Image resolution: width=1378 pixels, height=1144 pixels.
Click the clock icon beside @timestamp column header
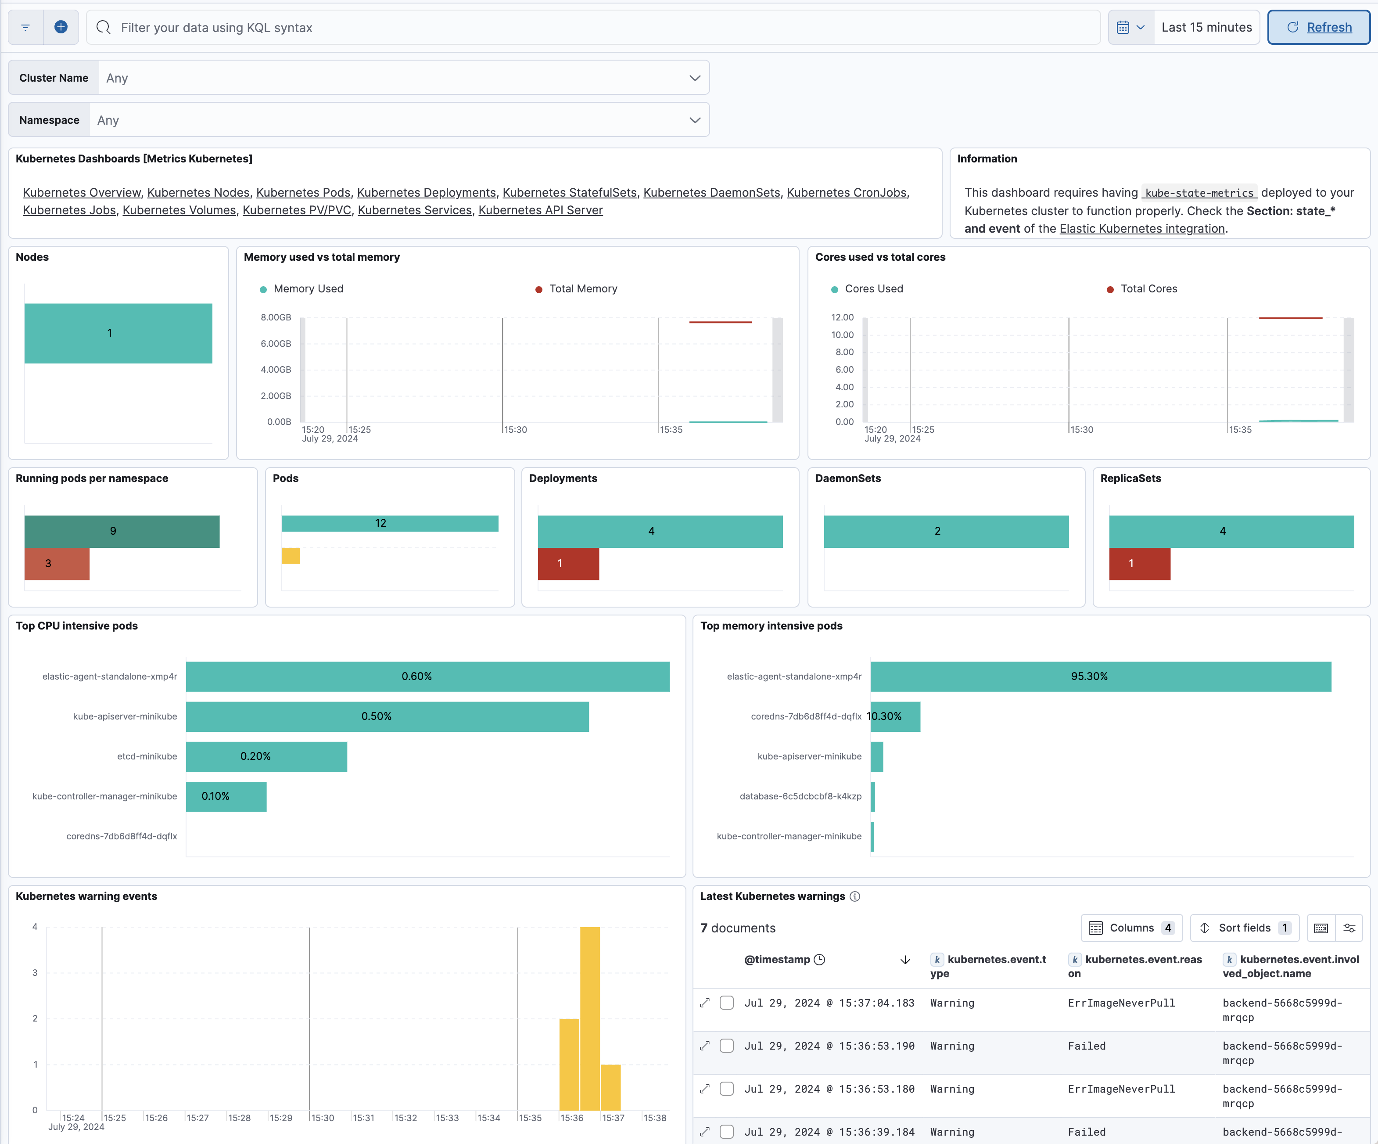click(820, 959)
